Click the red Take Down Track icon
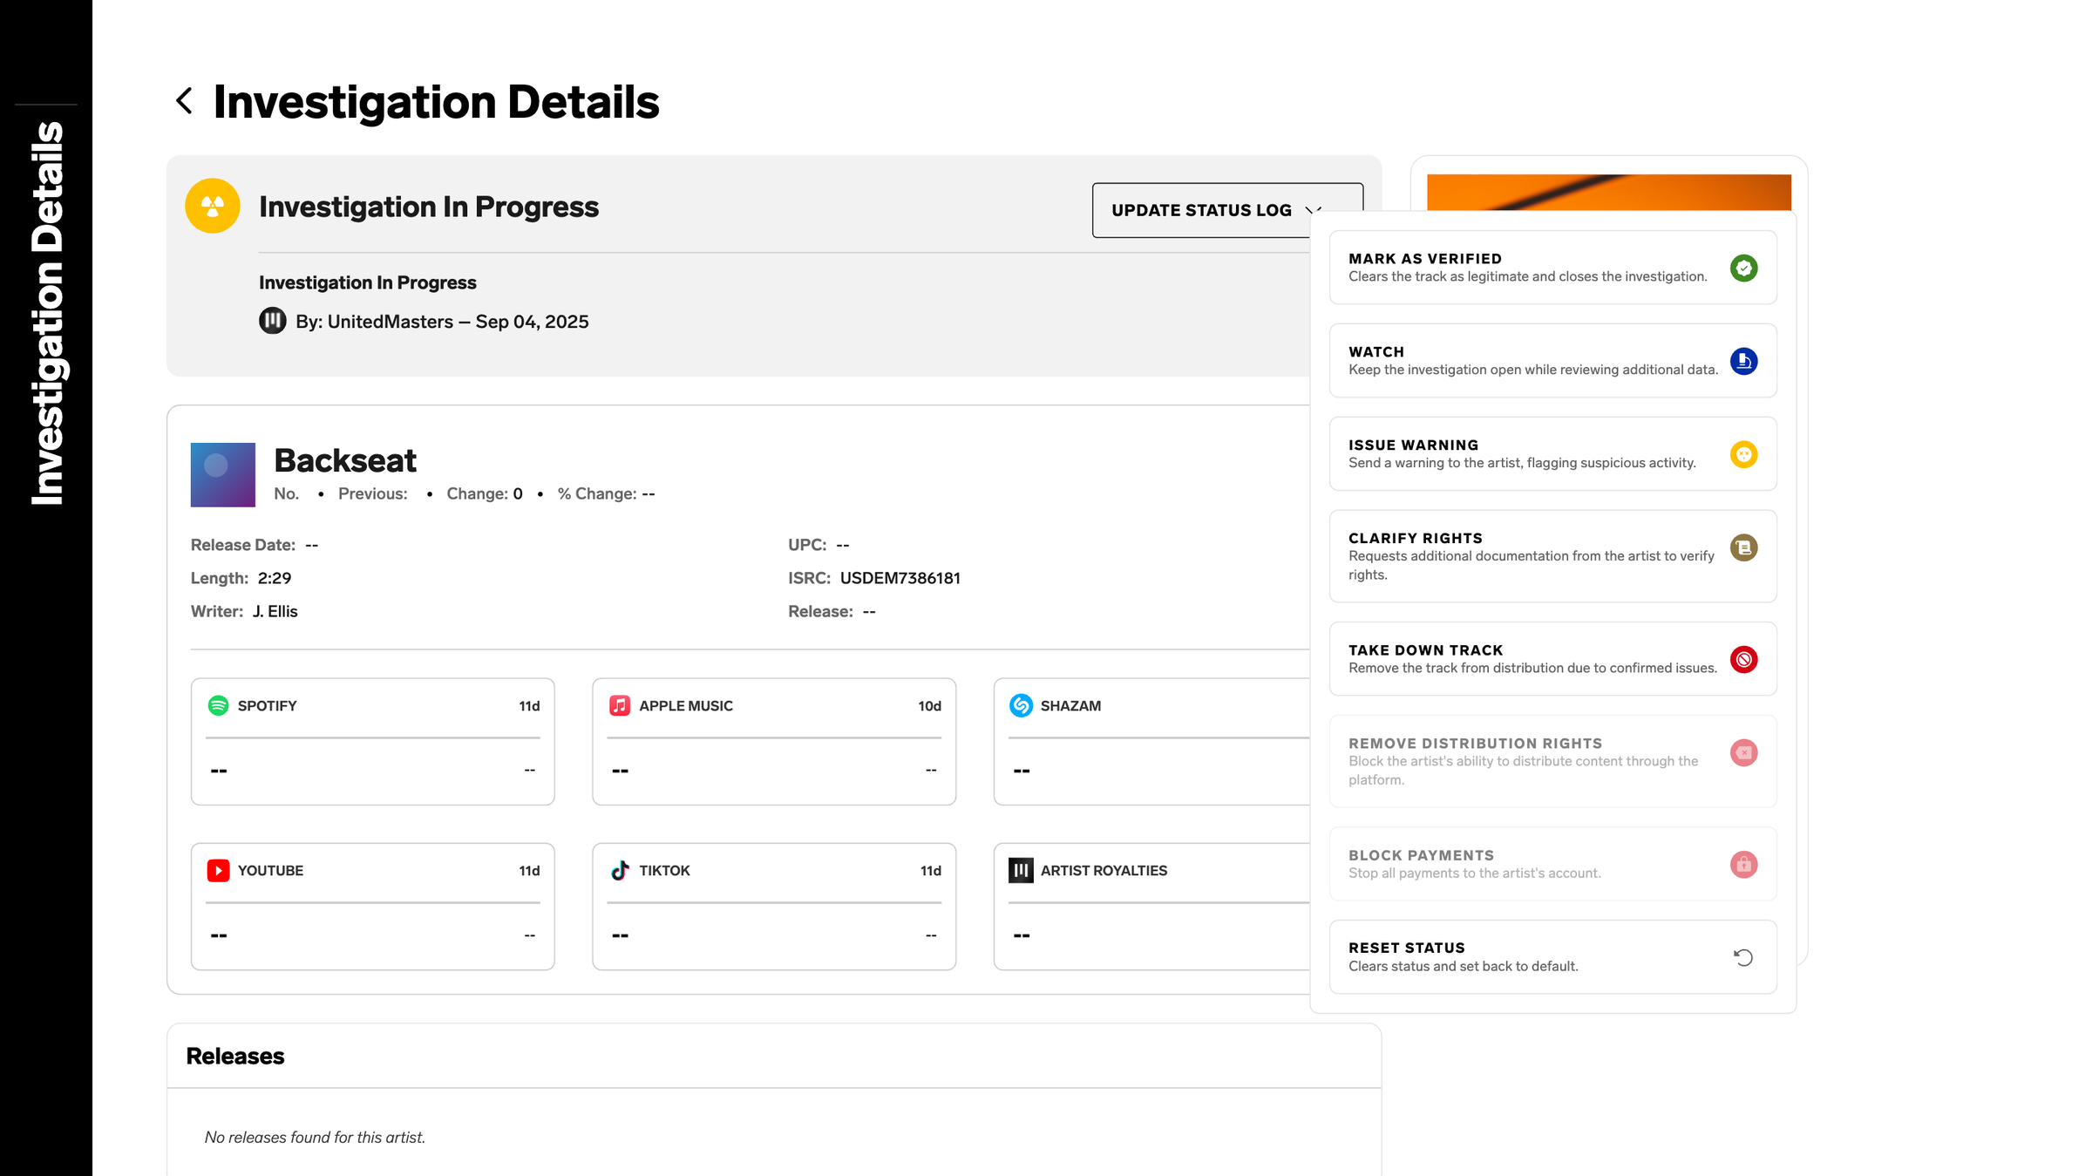 point(1743,659)
